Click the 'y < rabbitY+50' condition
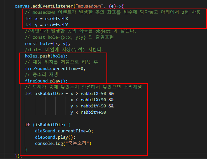 [x=88, y=112]
